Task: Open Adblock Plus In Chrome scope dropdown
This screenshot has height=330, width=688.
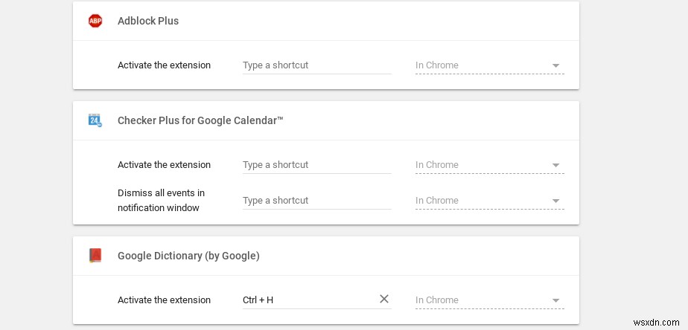Action: point(490,65)
